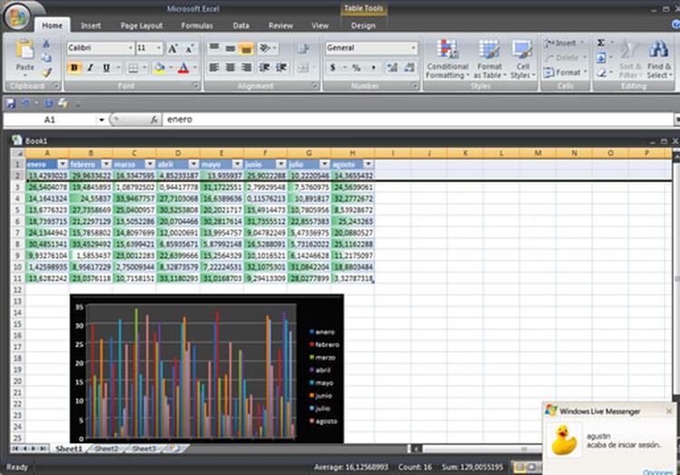Click the Insert Function fx icon
Screen dimensions: 680x475
click(x=154, y=120)
